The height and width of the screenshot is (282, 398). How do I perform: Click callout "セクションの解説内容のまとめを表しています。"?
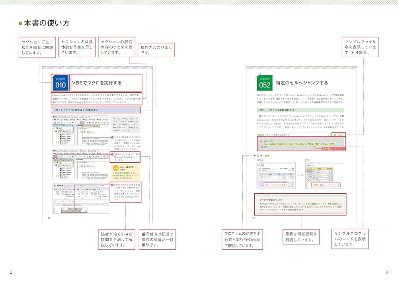click(x=117, y=47)
